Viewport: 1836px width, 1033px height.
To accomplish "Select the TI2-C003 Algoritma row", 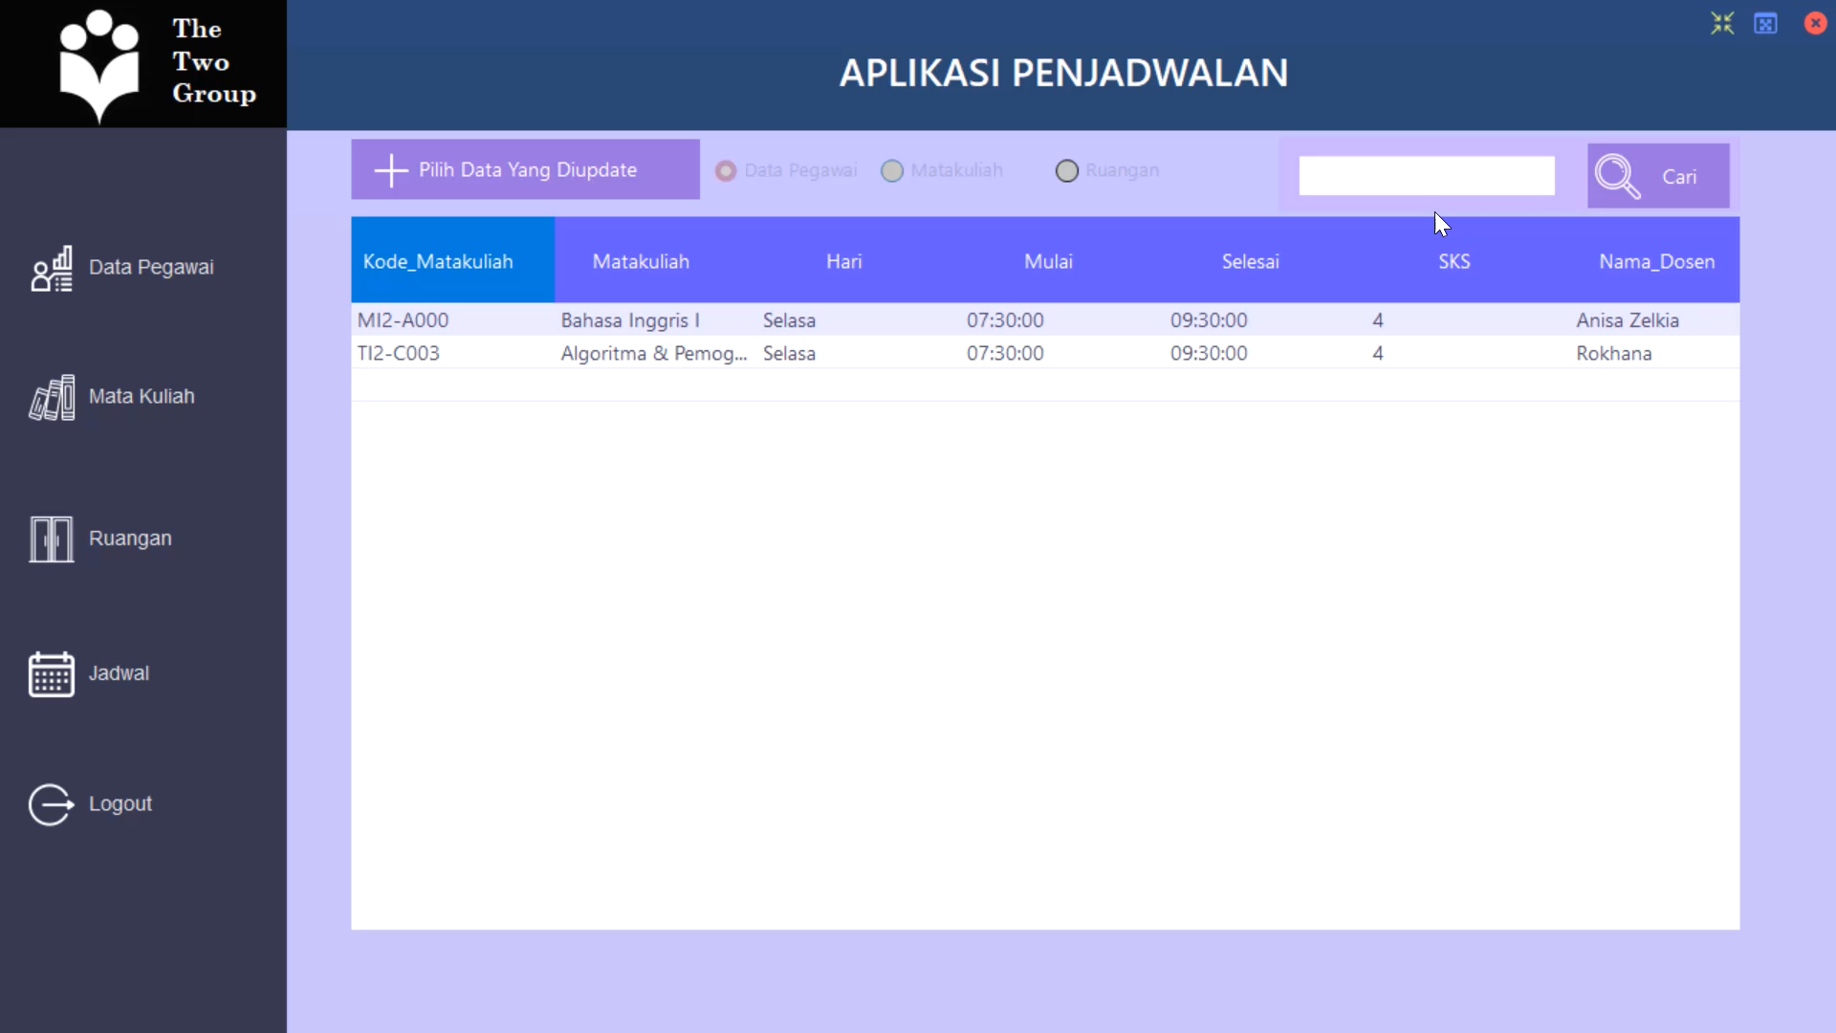I will [861, 353].
